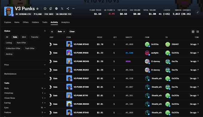Go to the Offers tab
Image resolution: width=203 pixels, height=117 pixels.
(26, 22)
